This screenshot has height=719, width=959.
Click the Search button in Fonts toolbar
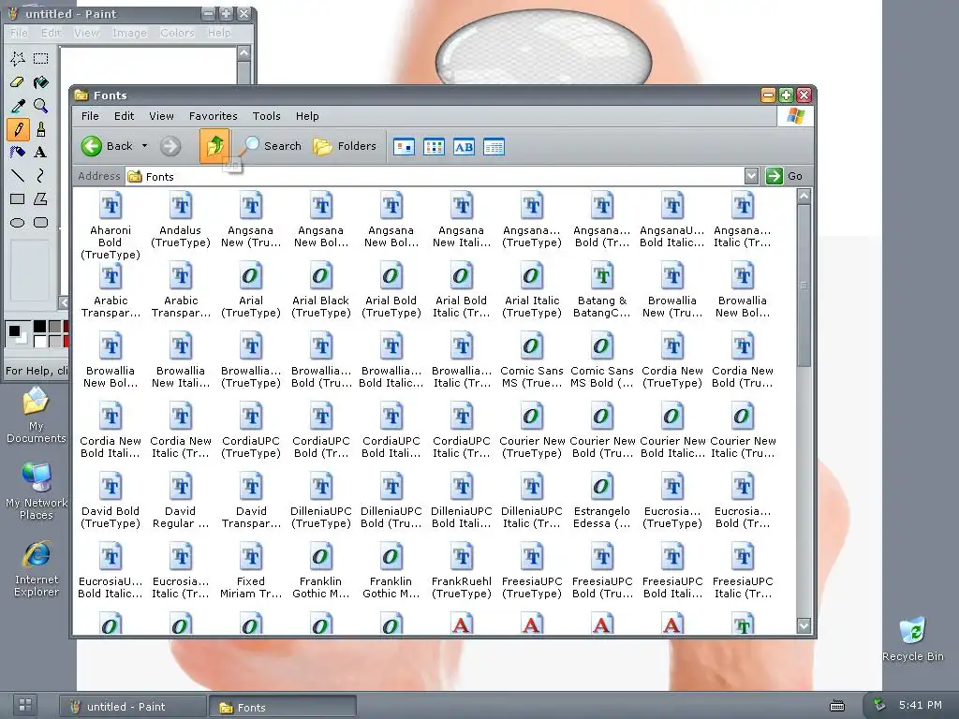pyautogui.click(x=273, y=146)
